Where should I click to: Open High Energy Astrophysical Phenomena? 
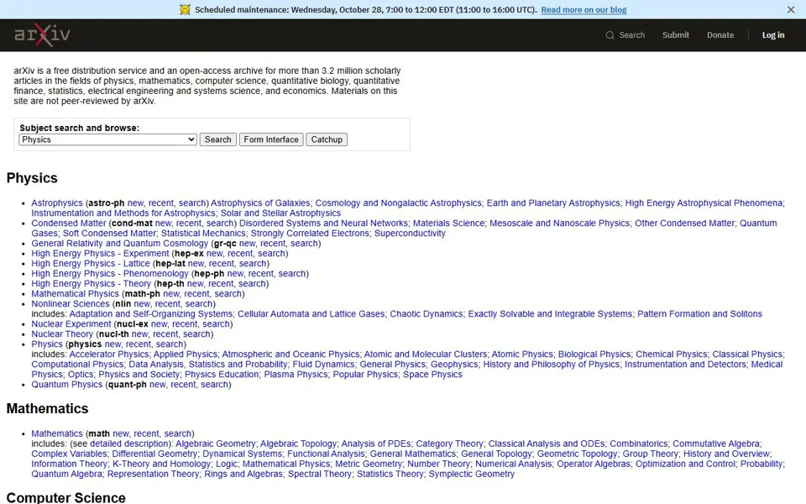(x=704, y=203)
